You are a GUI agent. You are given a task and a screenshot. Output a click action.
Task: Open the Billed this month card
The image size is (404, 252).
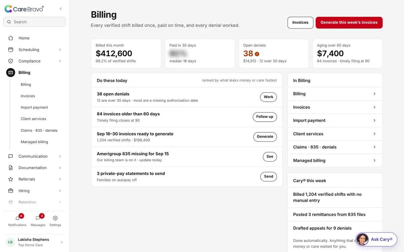pos(126,53)
